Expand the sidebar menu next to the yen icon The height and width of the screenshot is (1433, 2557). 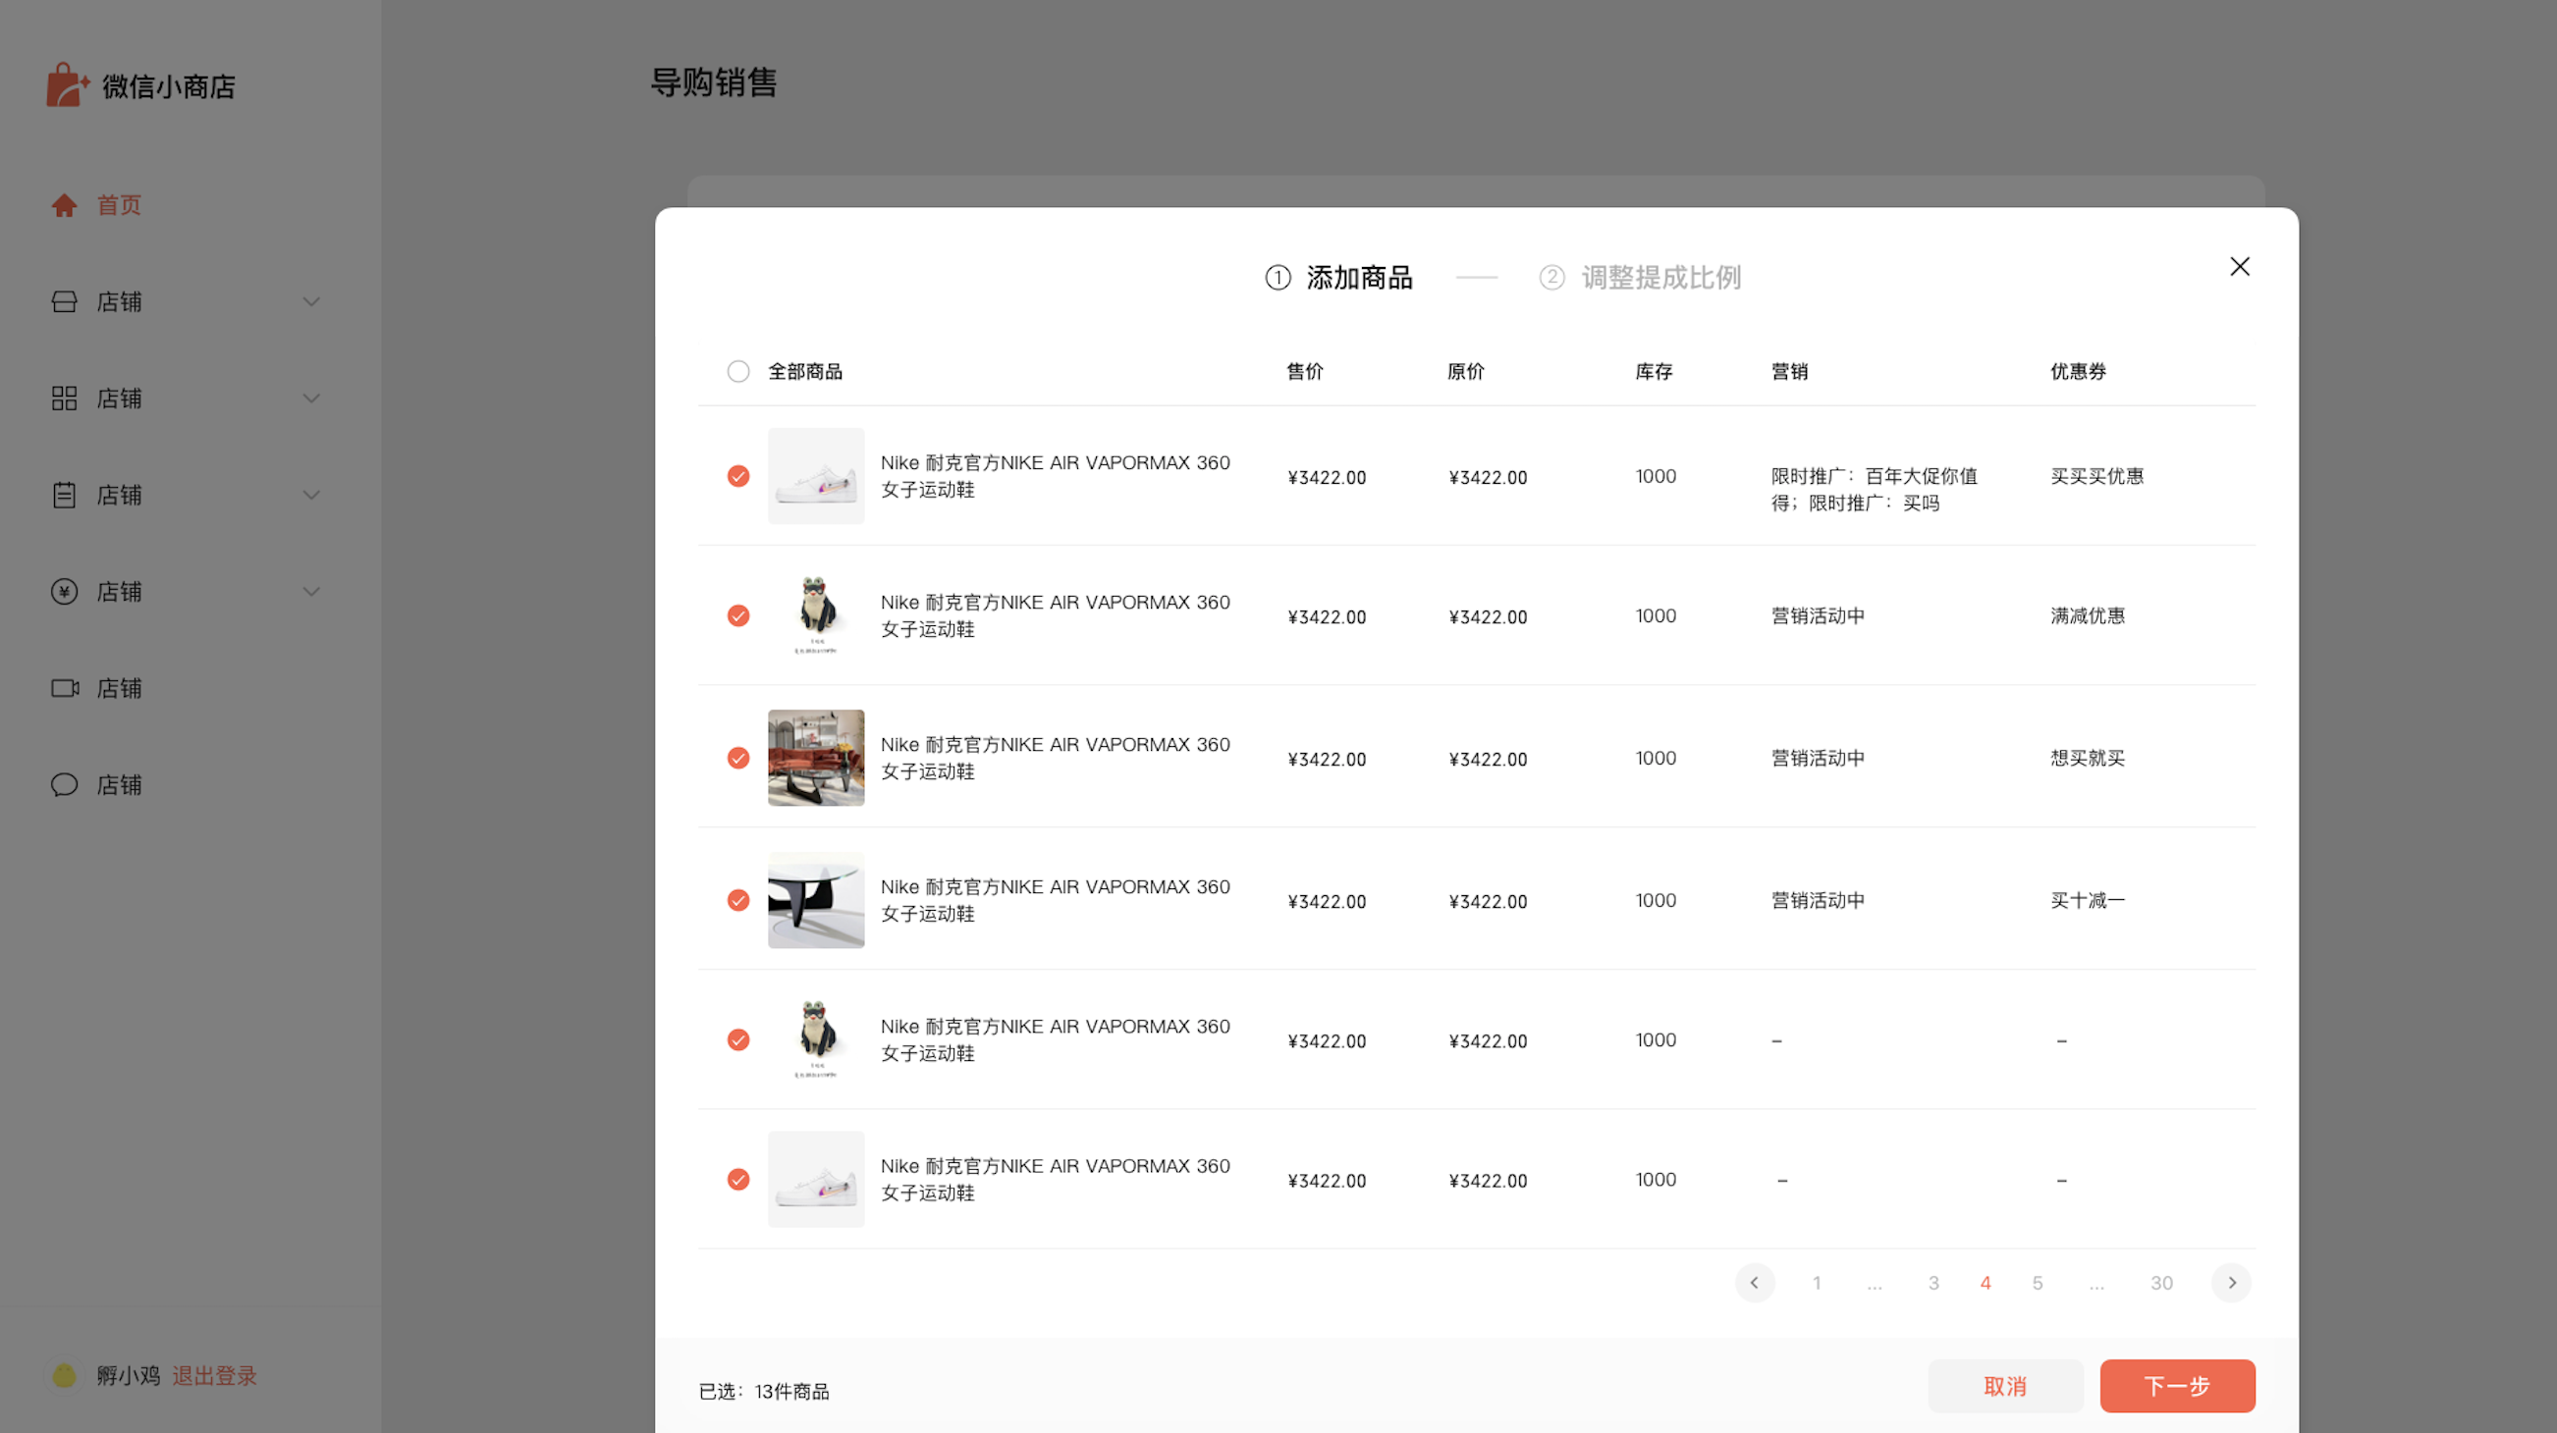pyautogui.click(x=310, y=592)
